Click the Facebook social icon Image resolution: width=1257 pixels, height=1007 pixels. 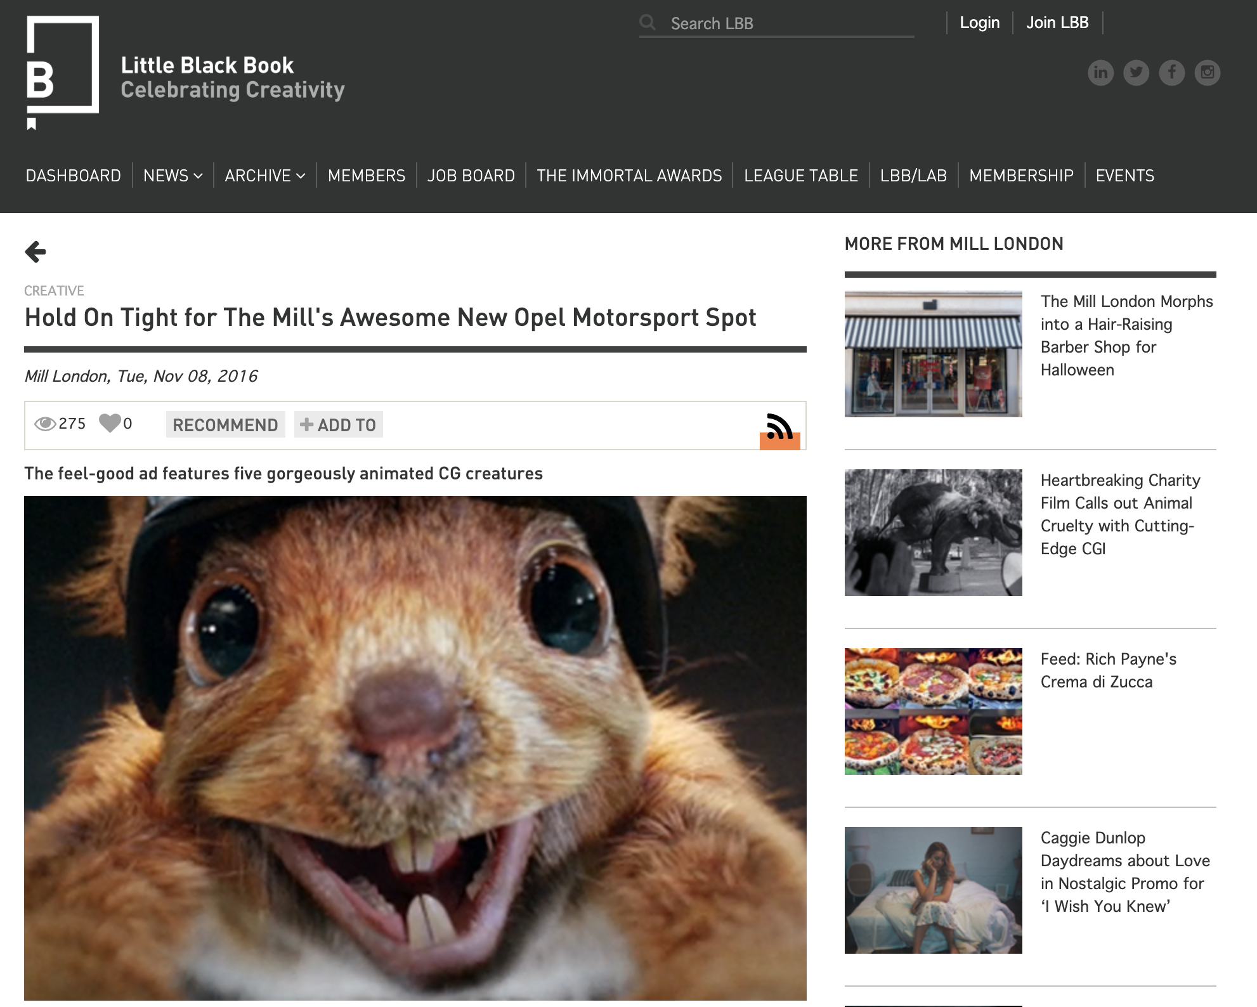[x=1171, y=72]
